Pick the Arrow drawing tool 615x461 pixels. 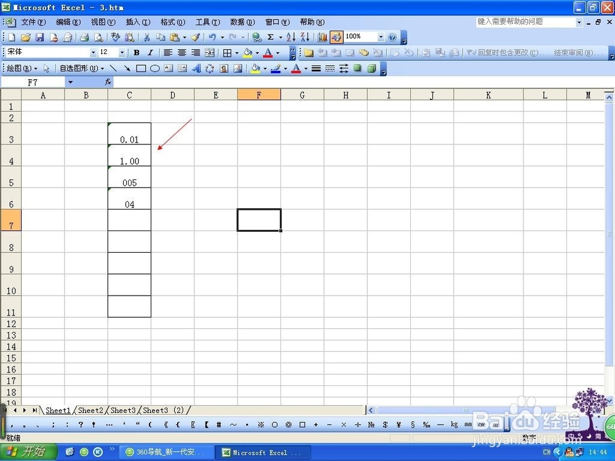click(x=127, y=69)
